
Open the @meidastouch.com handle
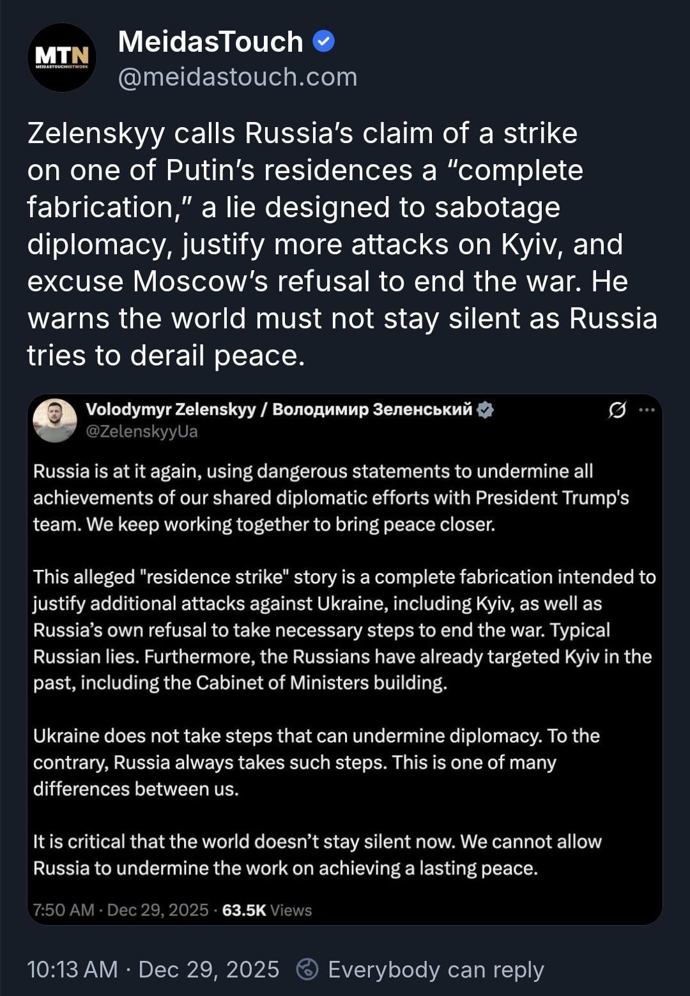pyautogui.click(x=238, y=77)
